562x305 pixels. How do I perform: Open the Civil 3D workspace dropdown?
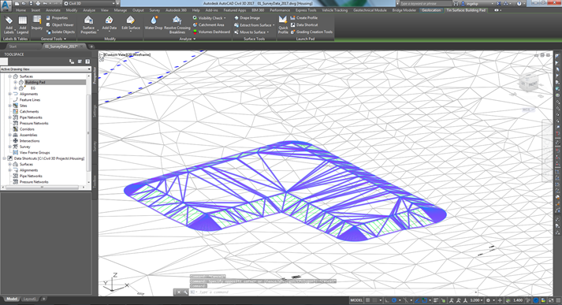pyautogui.click(x=91, y=3)
